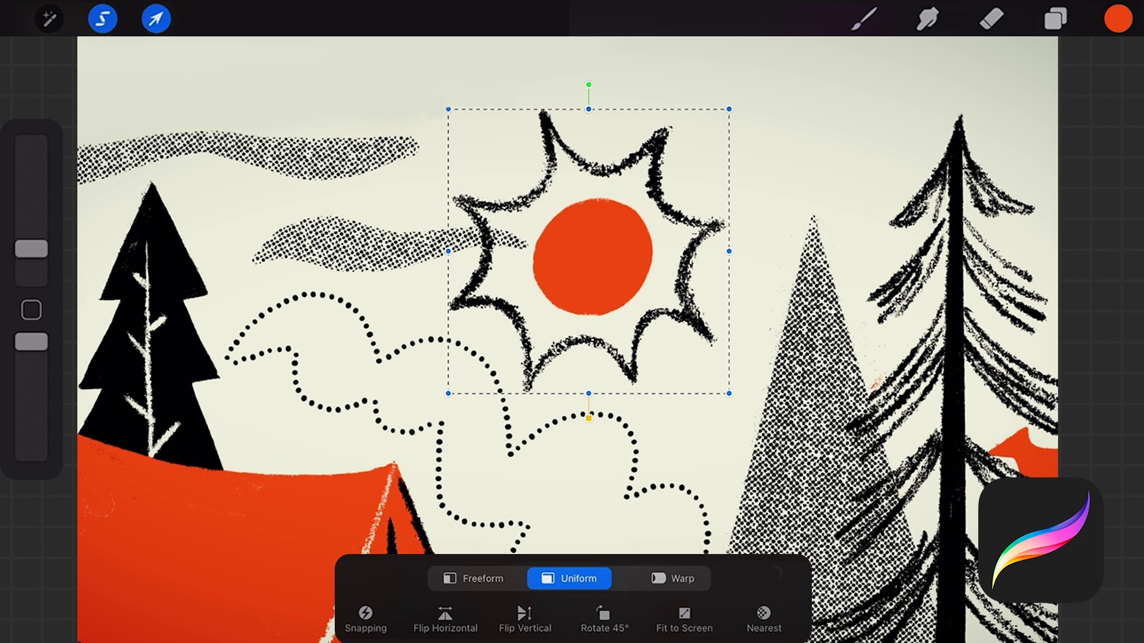Open the Layers panel

pyautogui.click(x=1055, y=19)
